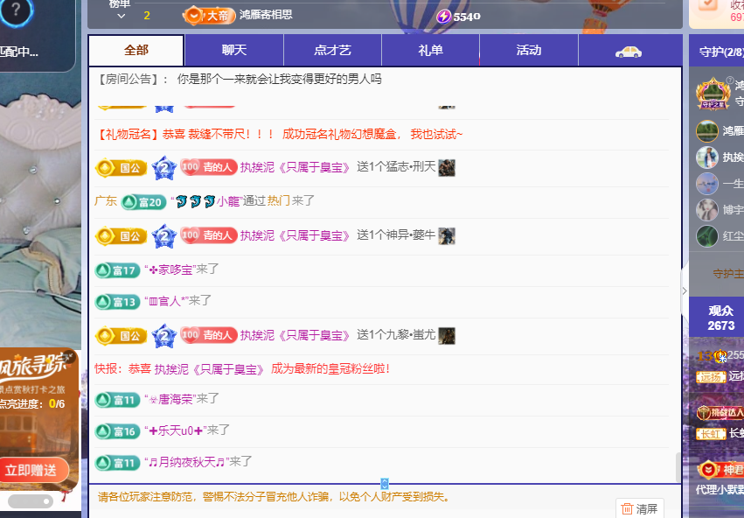The width and height of the screenshot is (744, 518).
Task: Open the 聊天 tab
Action: coord(234,50)
